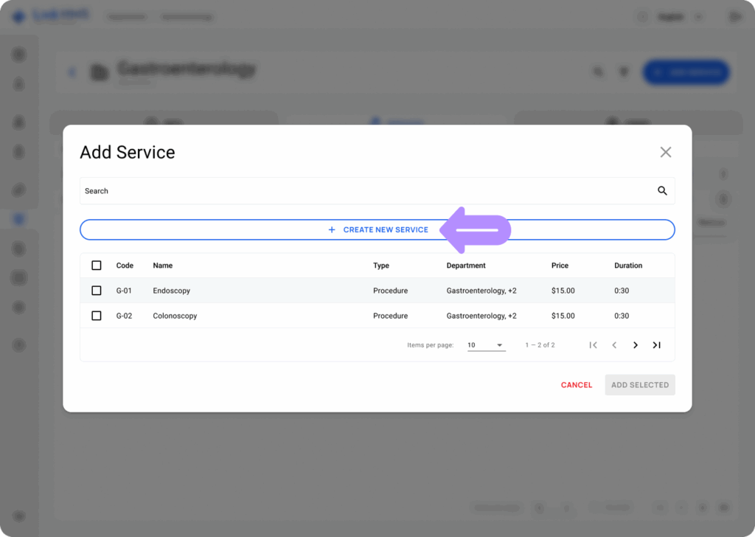Viewport: 755px width, 537px height.
Task: Click the search magnifier icon inside Add Service dialog
Action: (661, 190)
